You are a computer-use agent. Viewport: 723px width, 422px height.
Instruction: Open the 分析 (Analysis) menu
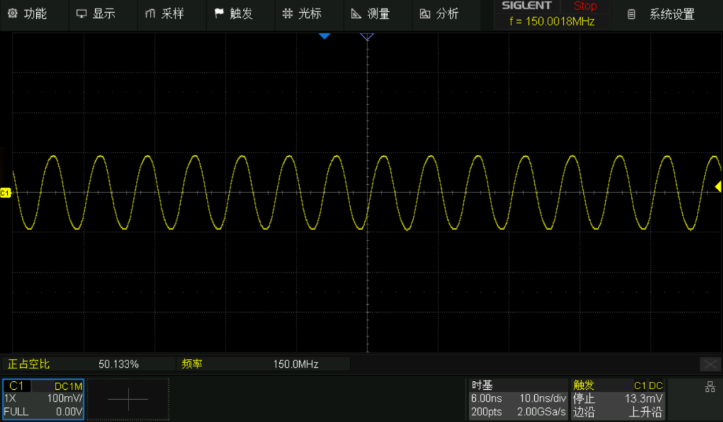(x=439, y=14)
